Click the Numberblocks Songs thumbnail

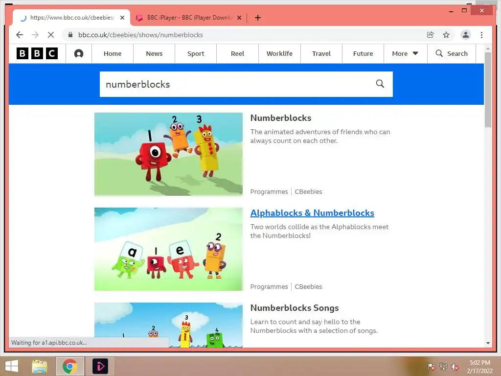click(x=168, y=325)
